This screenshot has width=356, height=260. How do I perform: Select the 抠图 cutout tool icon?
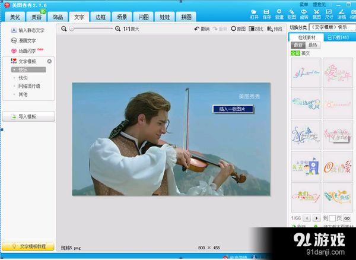[x=291, y=14]
